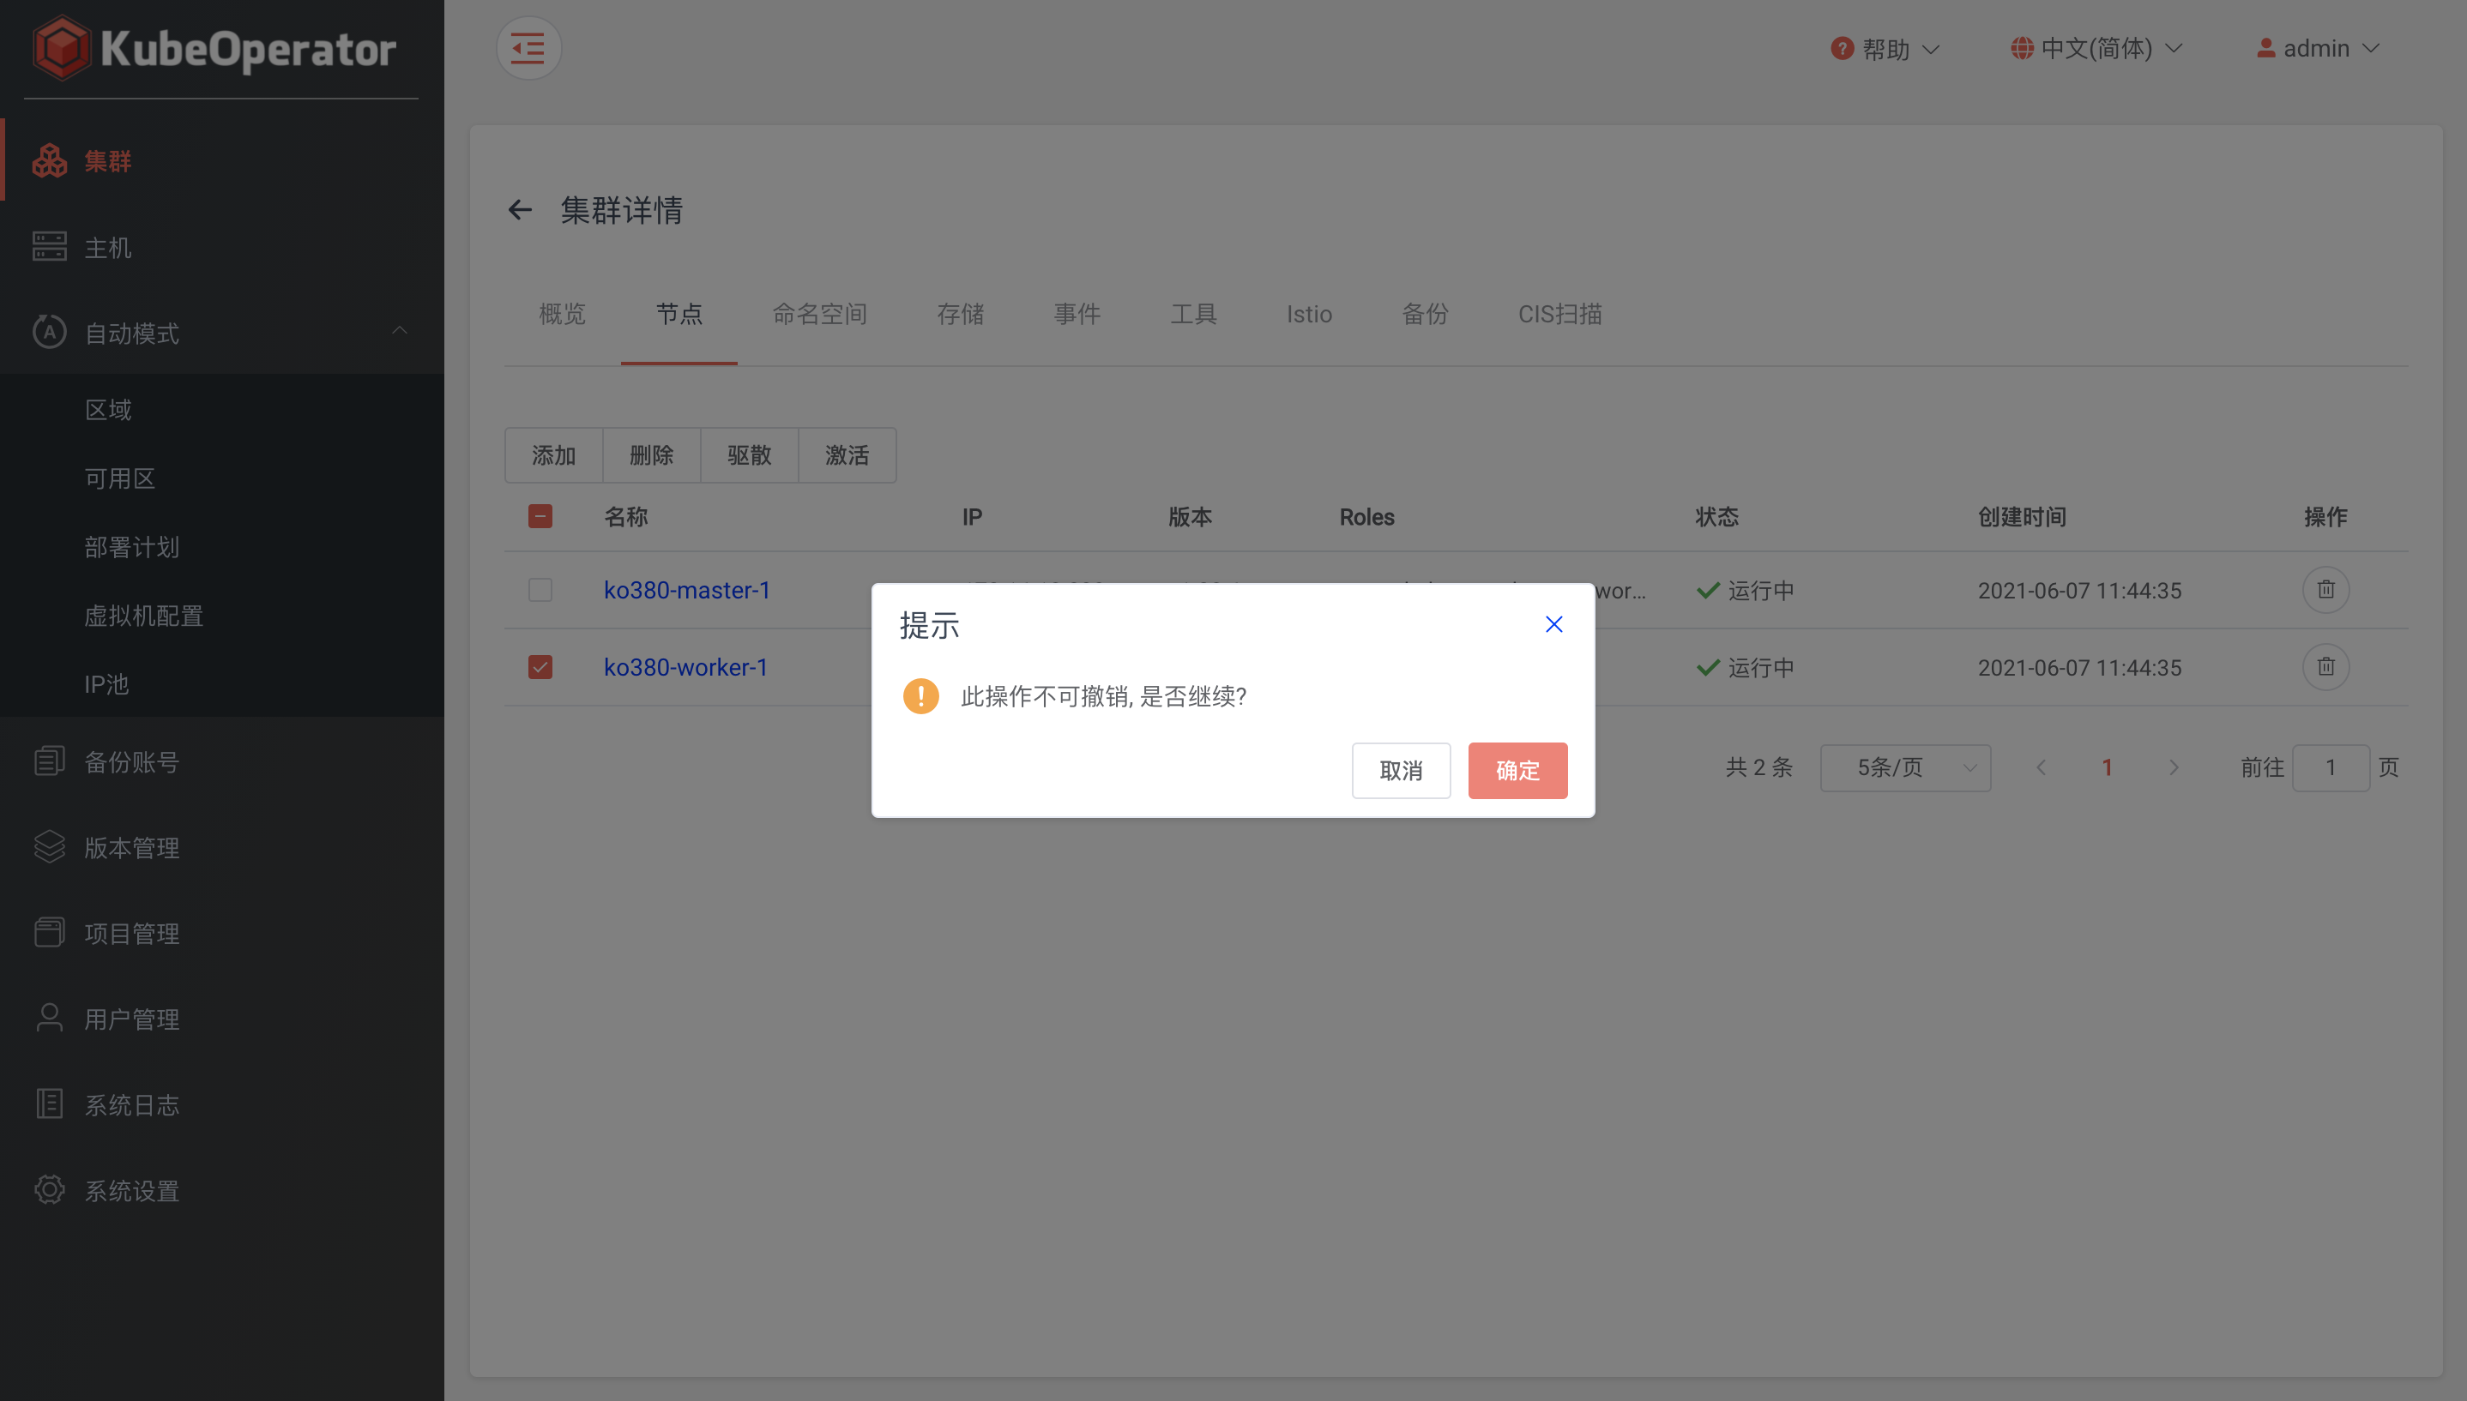2467x1401 pixels.
Task: Check the ko380-master-1 row checkbox
Action: pos(541,590)
